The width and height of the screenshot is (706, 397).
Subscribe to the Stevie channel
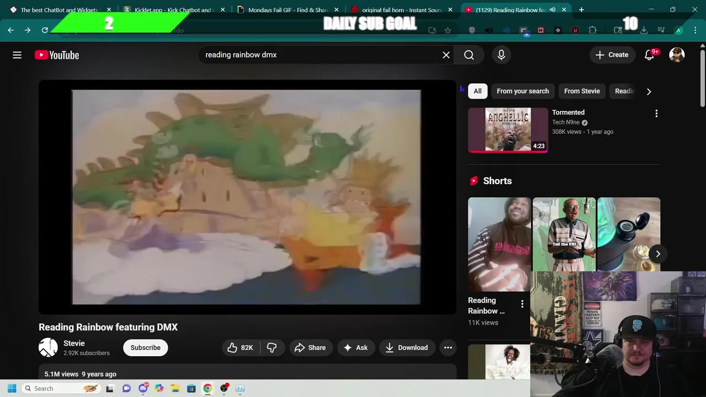coord(146,347)
